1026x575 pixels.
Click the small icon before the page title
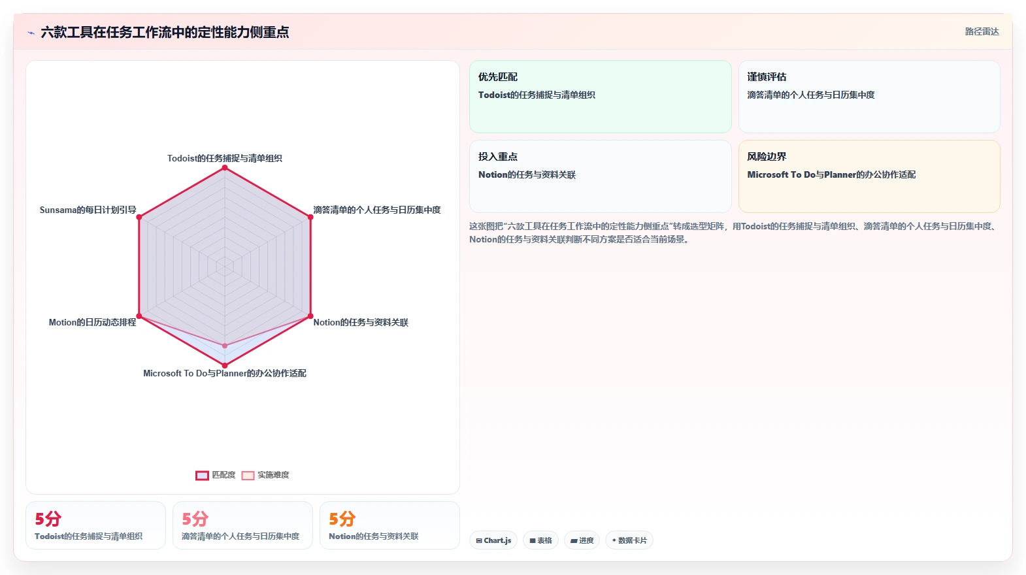(31, 33)
